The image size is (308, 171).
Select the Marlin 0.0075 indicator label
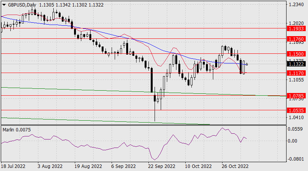pyautogui.click(x=17, y=130)
